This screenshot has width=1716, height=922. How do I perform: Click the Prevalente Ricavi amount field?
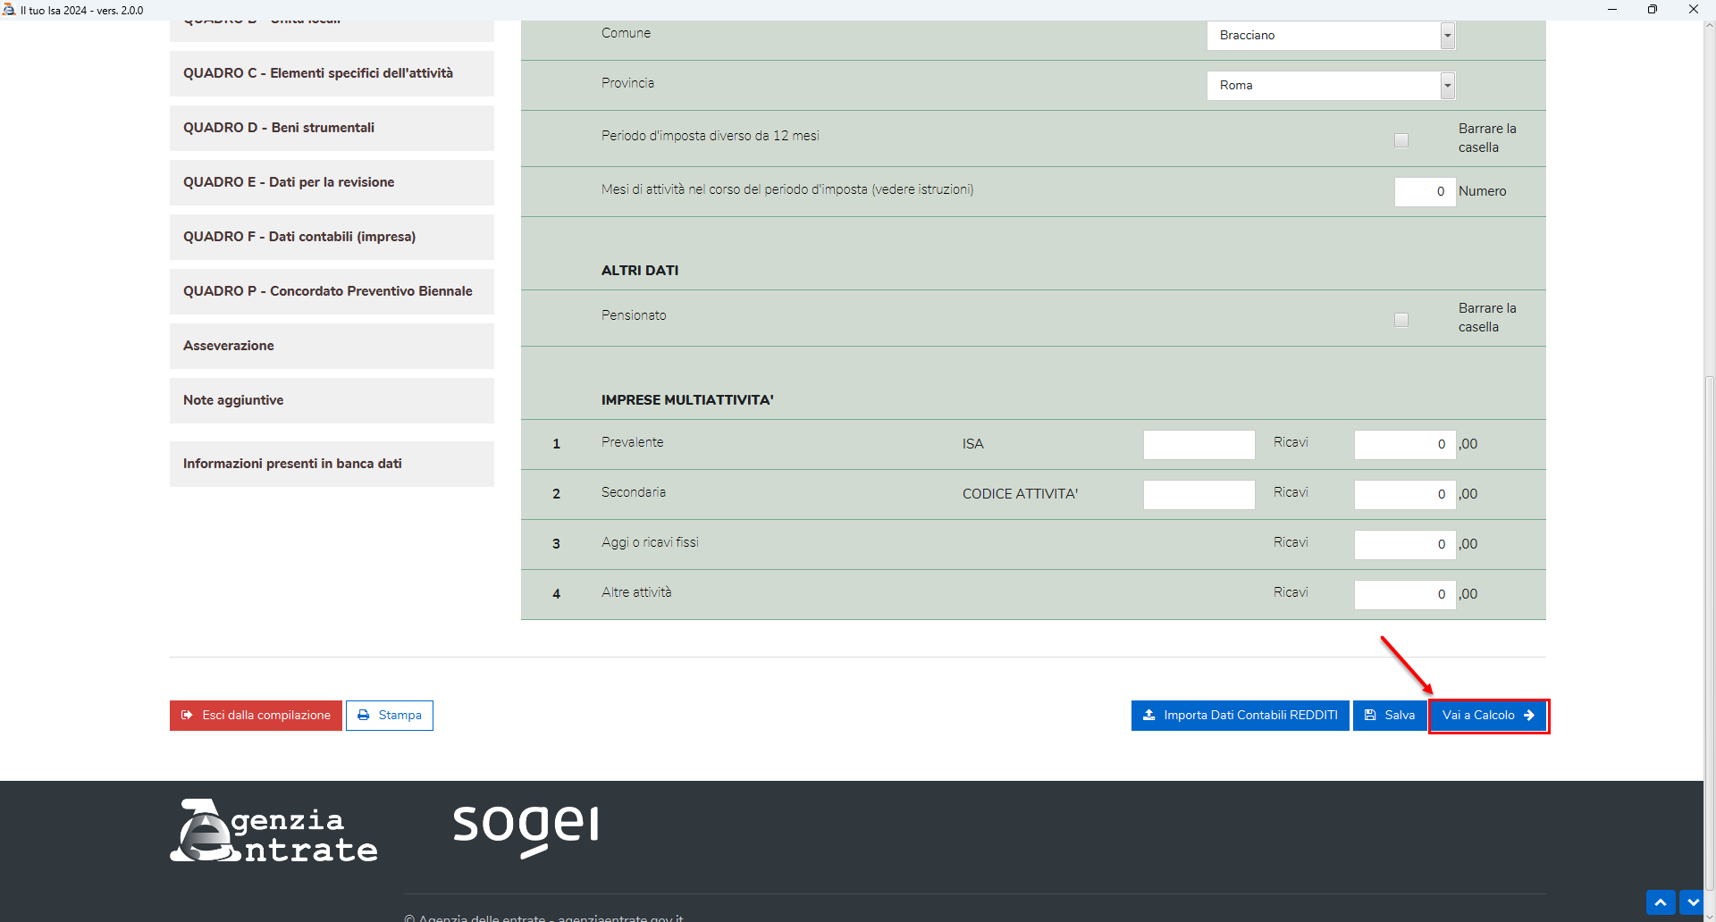1405,445
